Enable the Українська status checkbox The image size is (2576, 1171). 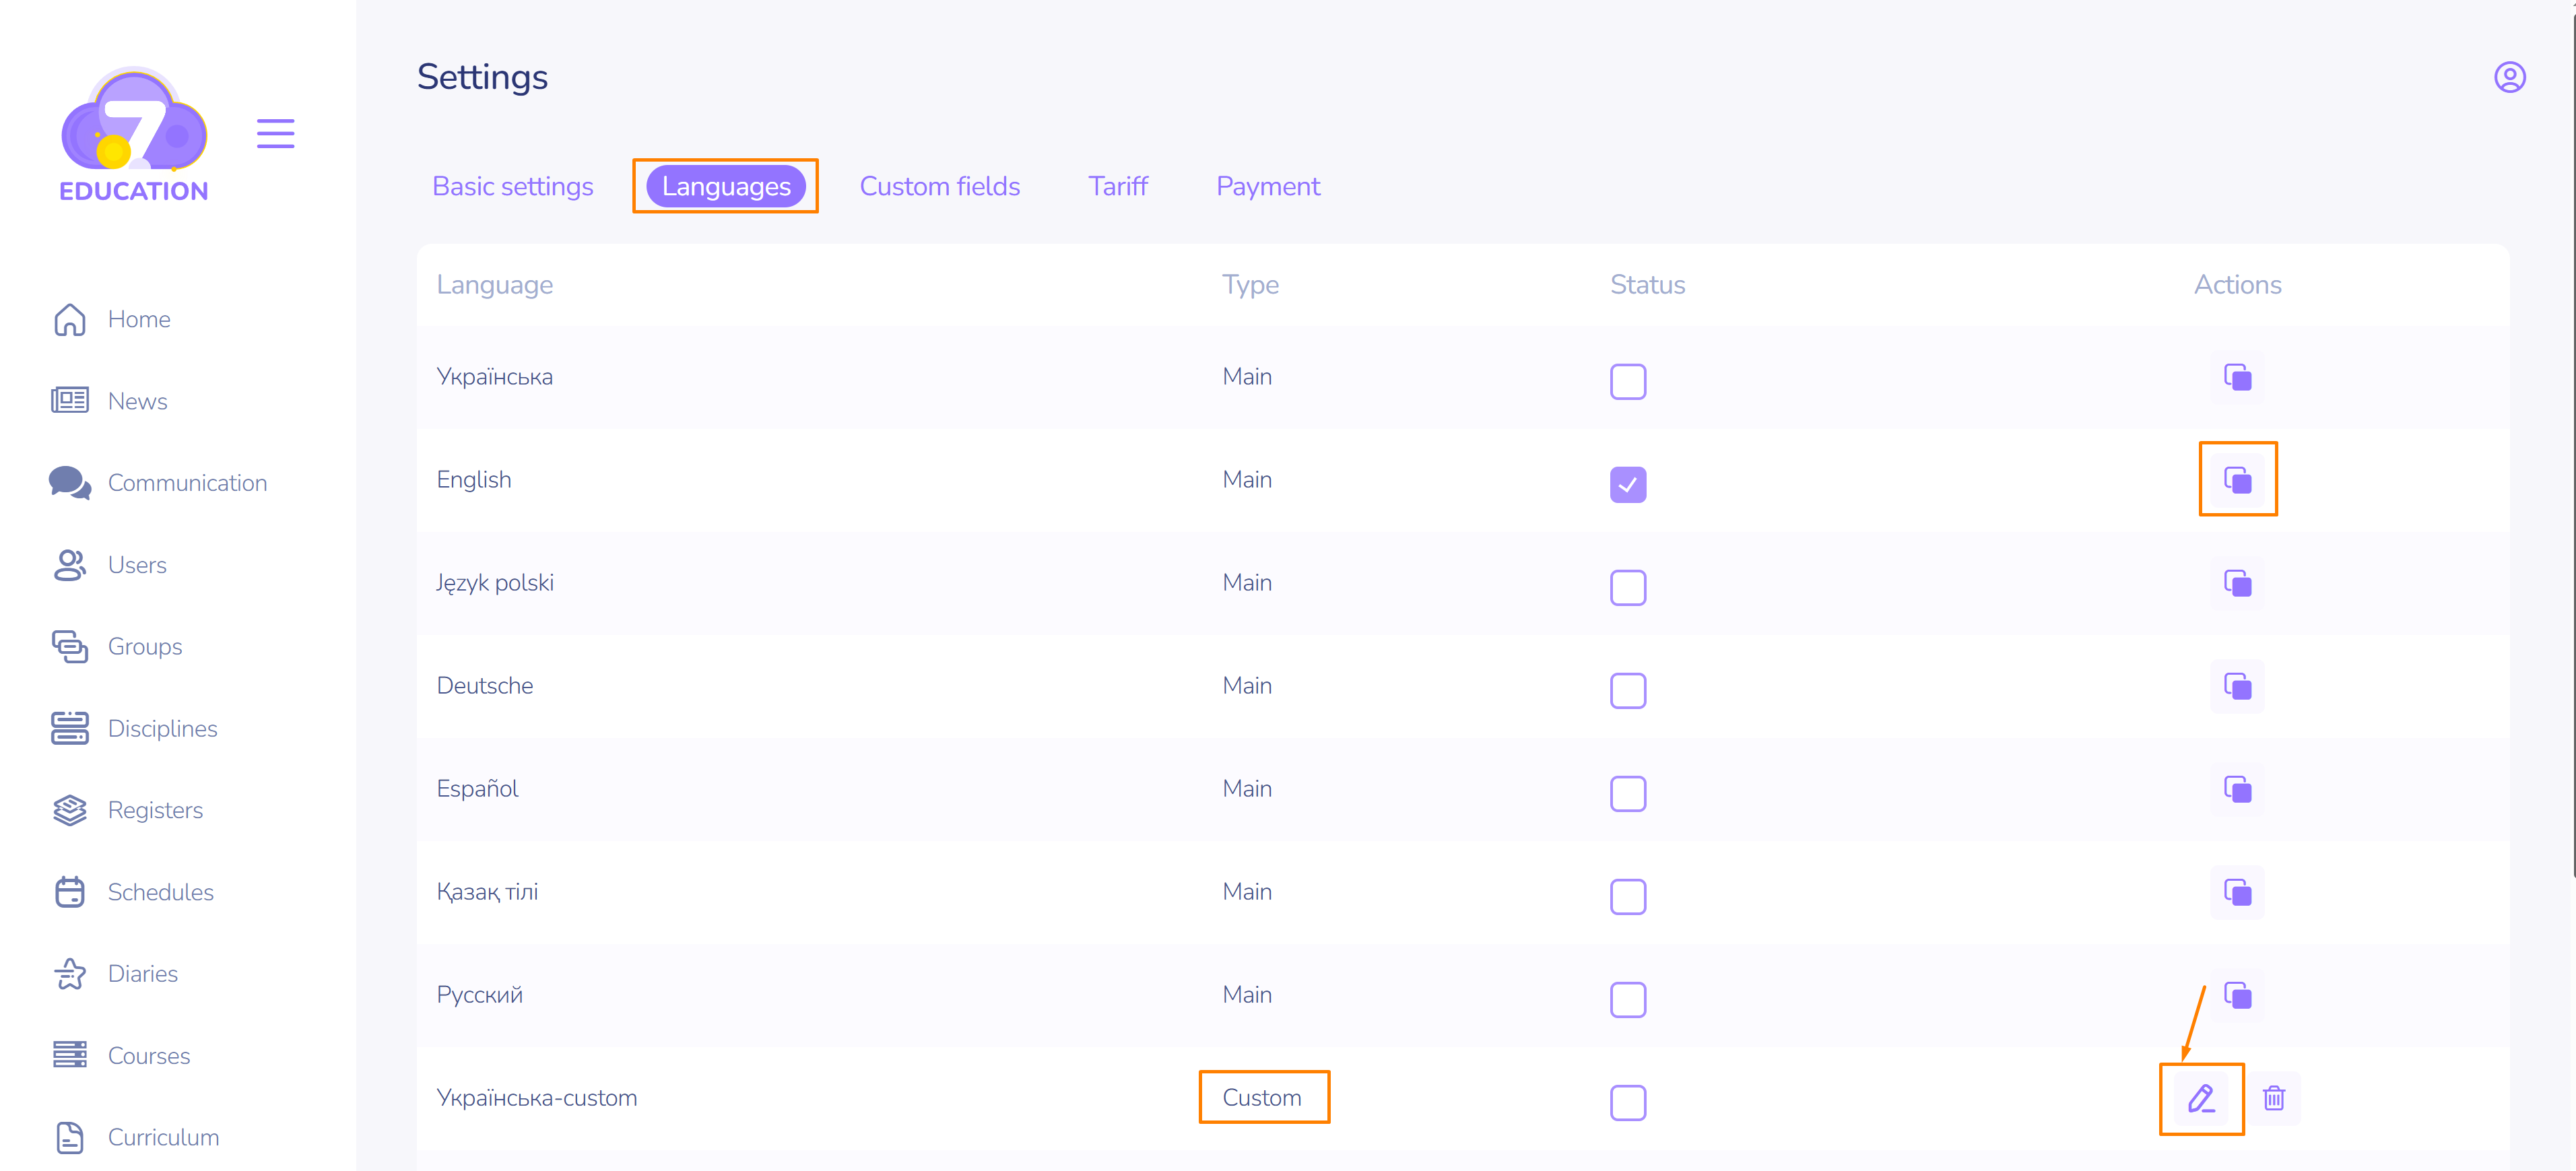pyautogui.click(x=1627, y=381)
